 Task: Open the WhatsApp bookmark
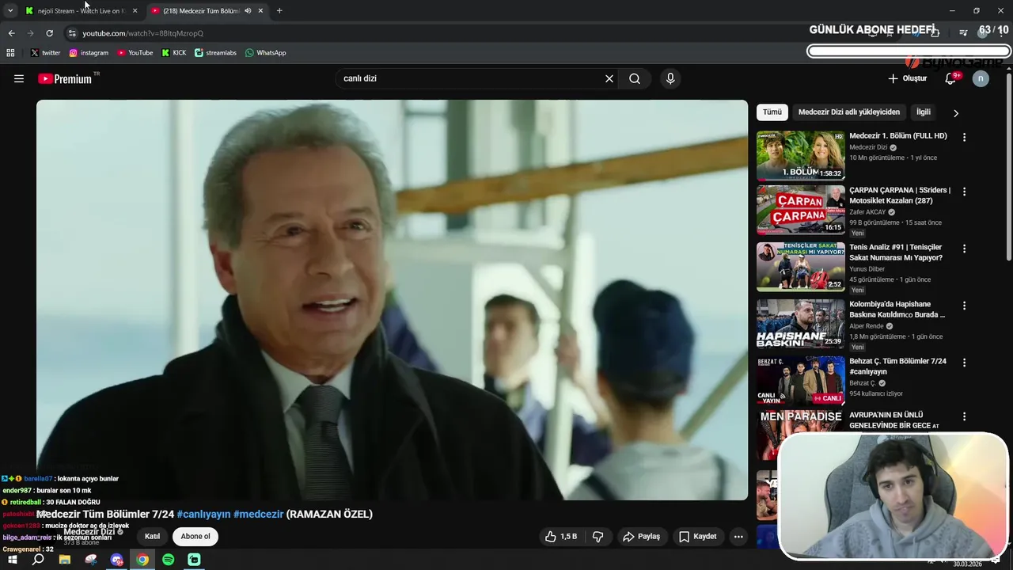point(266,53)
